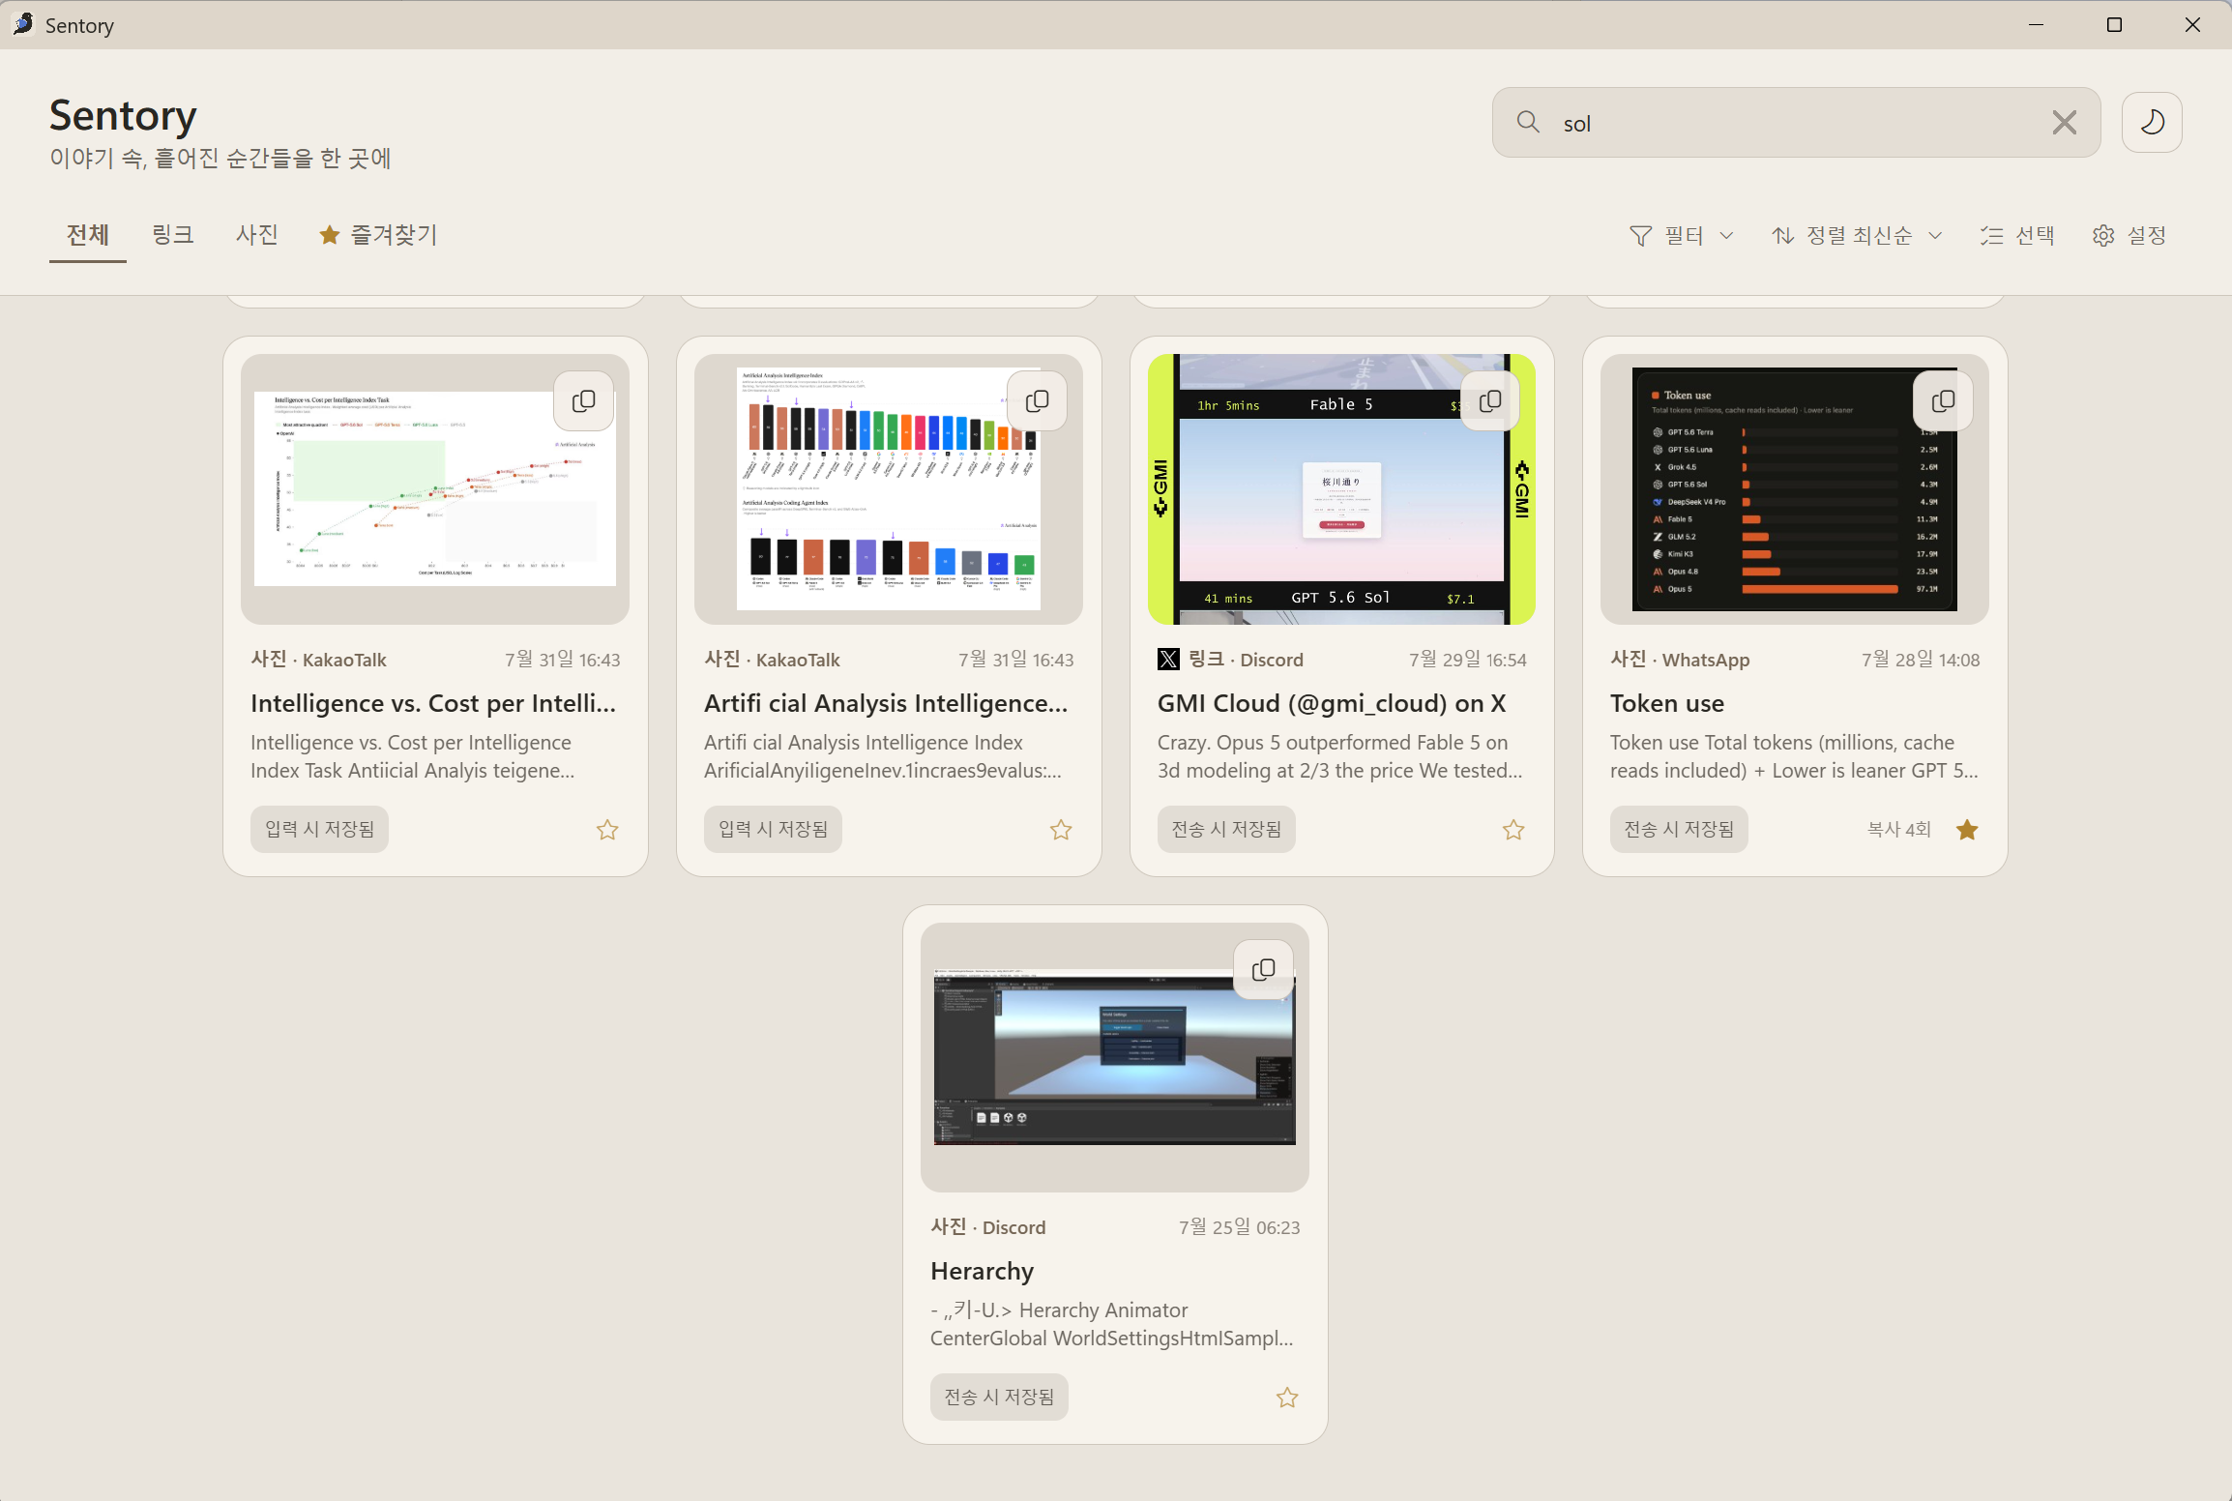Open the 필터 filter dropdown
The height and width of the screenshot is (1501, 2232).
[1681, 236]
